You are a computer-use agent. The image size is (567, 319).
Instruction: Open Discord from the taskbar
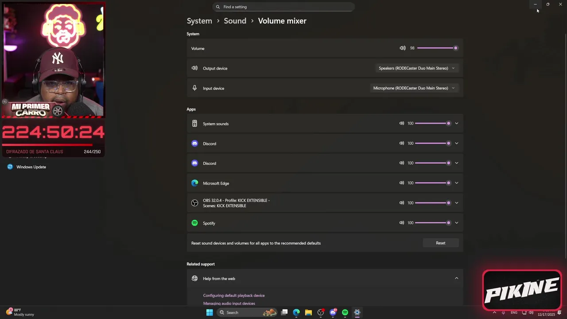333,312
